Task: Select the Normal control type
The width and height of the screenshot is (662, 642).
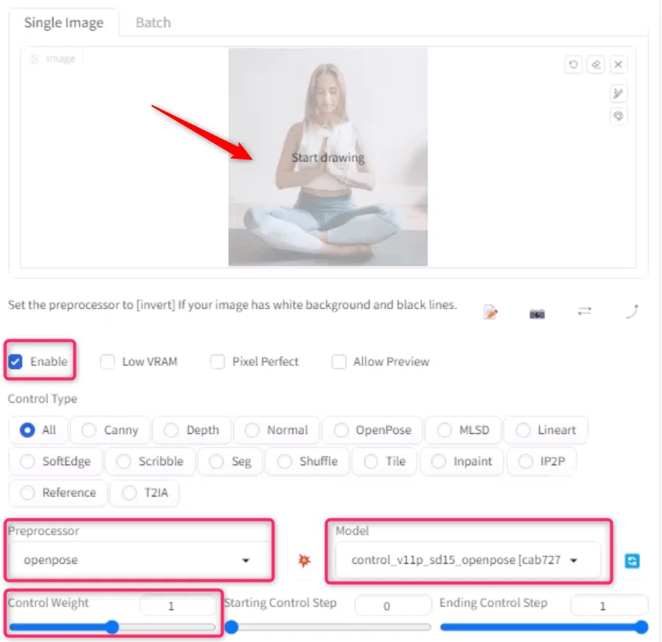Action: (x=277, y=430)
